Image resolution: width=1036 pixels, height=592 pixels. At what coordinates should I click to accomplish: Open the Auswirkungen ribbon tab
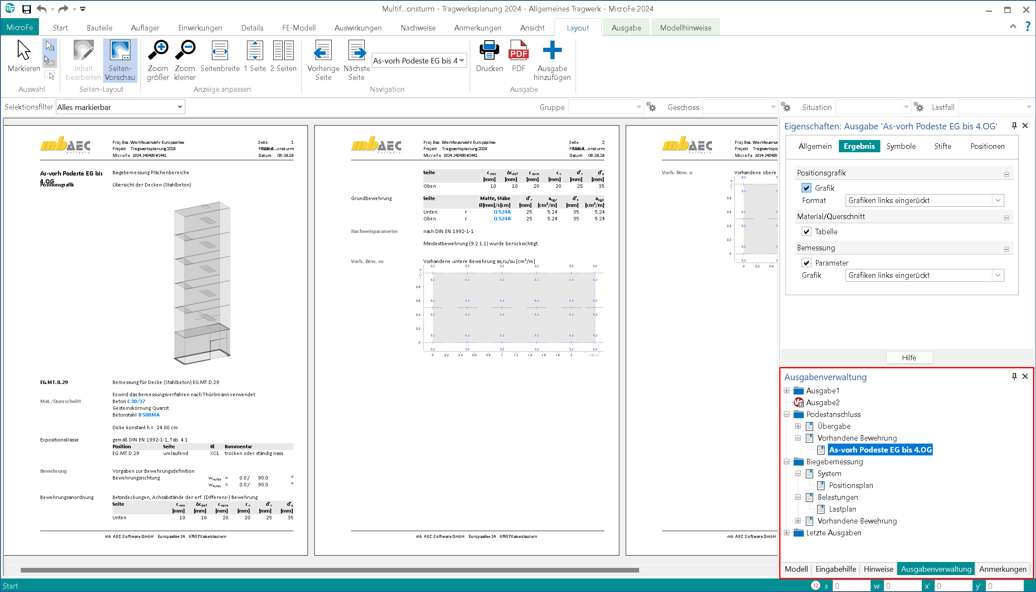click(357, 28)
